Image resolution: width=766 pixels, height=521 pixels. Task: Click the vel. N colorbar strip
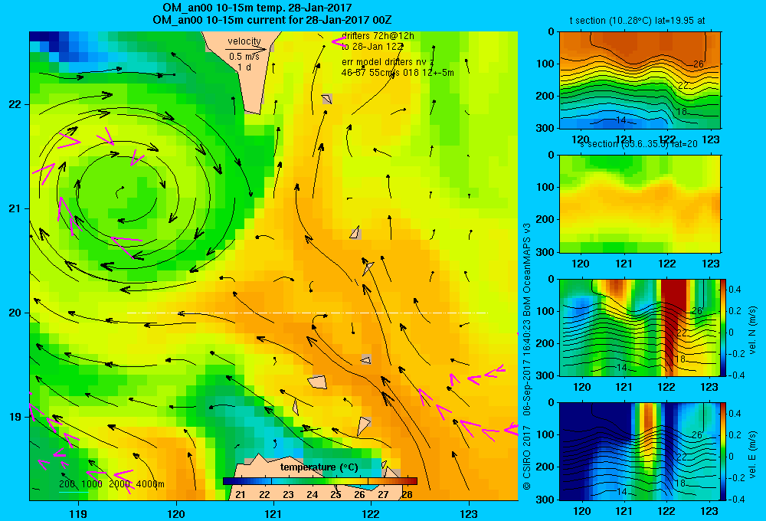click(x=724, y=327)
